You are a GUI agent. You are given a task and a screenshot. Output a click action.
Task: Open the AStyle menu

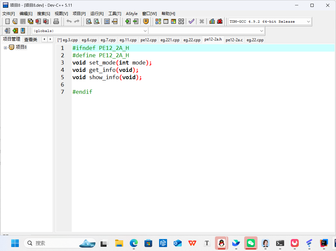tap(132, 14)
